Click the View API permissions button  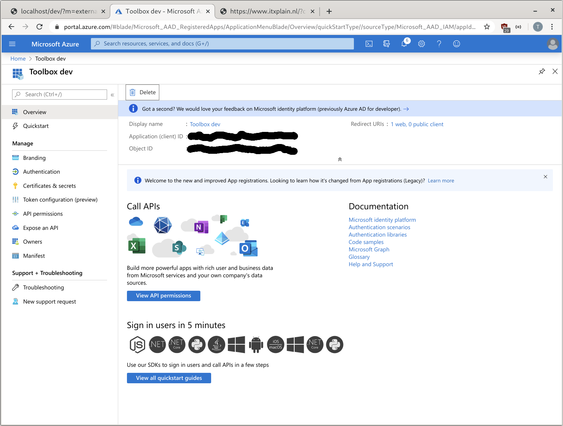pyautogui.click(x=163, y=296)
